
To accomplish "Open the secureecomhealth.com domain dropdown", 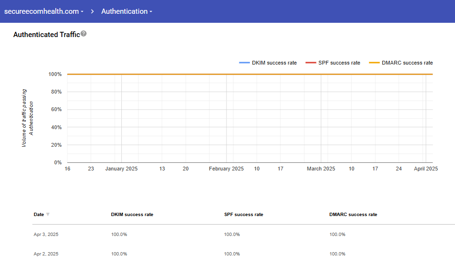I will 44,11.
